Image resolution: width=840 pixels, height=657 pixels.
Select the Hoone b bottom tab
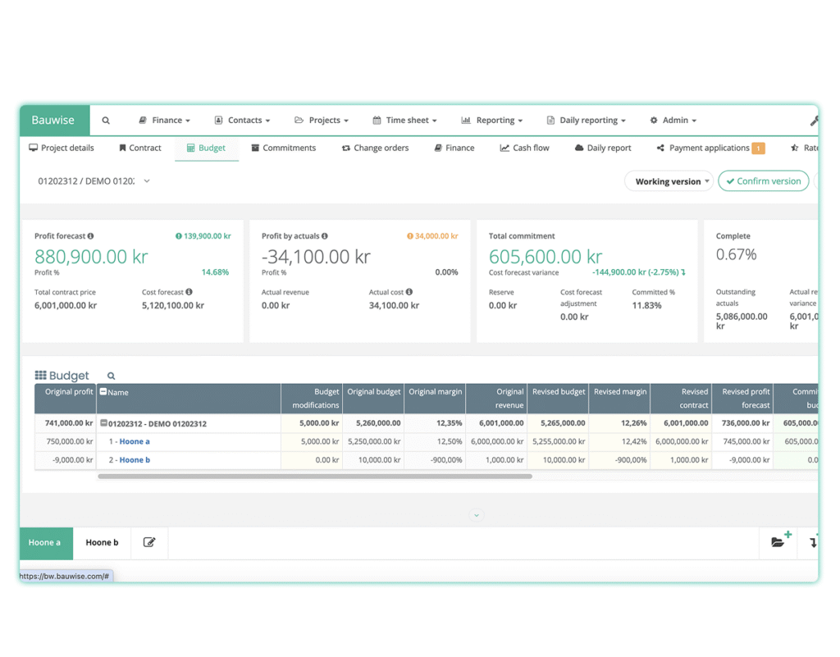(x=102, y=543)
